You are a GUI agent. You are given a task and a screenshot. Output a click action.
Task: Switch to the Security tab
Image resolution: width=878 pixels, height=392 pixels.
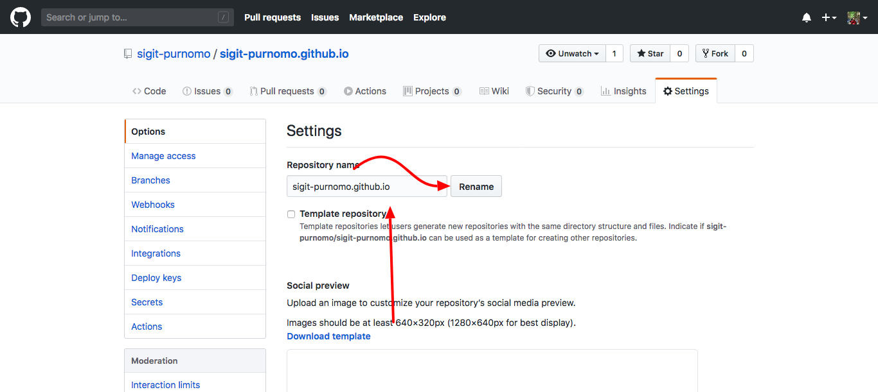coord(555,91)
